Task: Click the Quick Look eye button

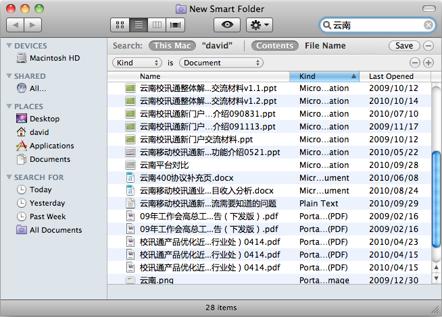Action: tap(226, 25)
